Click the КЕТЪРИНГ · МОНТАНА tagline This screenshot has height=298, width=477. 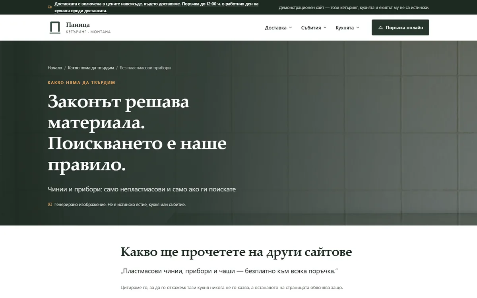coord(88,32)
